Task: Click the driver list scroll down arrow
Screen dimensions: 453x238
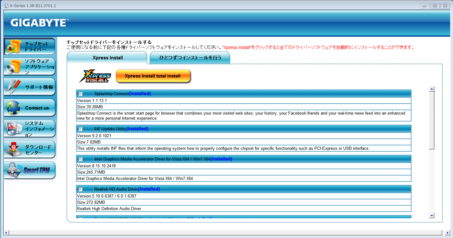Action: pyautogui.click(x=432, y=215)
